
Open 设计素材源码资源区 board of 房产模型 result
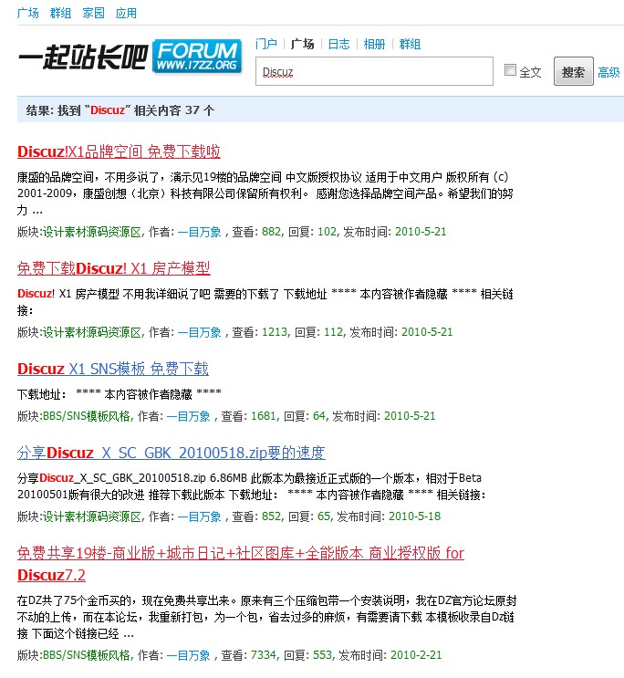[x=91, y=332]
